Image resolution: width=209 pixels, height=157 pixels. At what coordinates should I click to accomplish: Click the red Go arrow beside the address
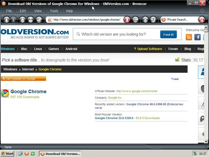coord(127,20)
